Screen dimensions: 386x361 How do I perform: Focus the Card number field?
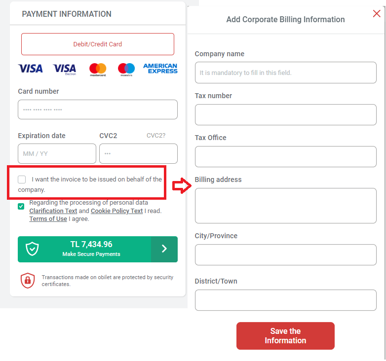click(98, 109)
